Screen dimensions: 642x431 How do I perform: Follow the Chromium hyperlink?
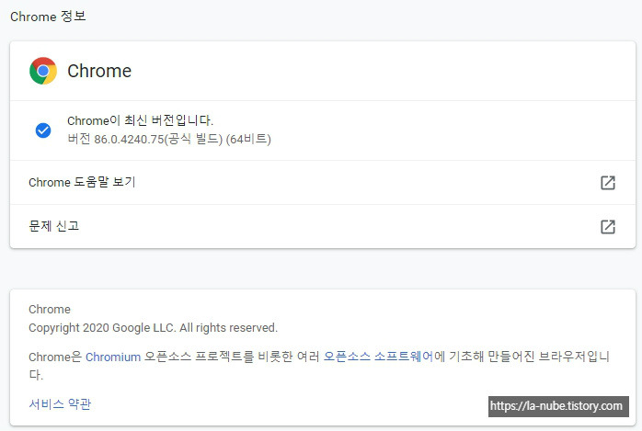pos(113,357)
